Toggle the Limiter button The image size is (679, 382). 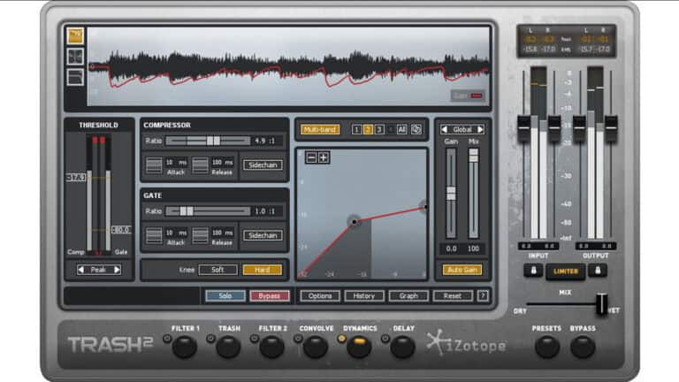point(566,271)
